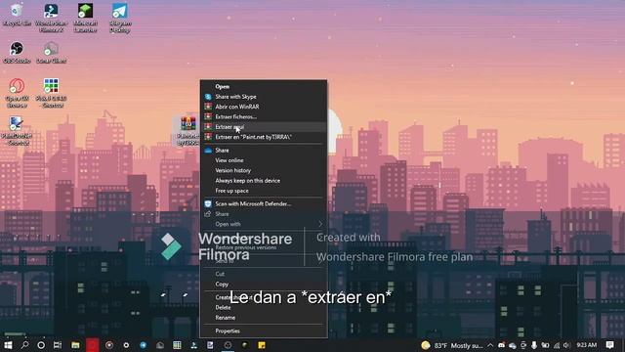Open Properties from the context menu
The height and width of the screenshot is (352, 625).
(x=264, y=330)
